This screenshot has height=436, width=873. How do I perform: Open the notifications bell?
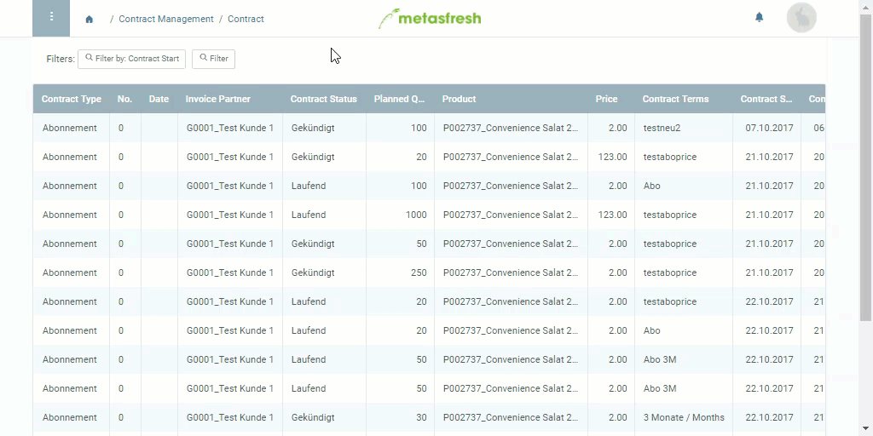759,18
